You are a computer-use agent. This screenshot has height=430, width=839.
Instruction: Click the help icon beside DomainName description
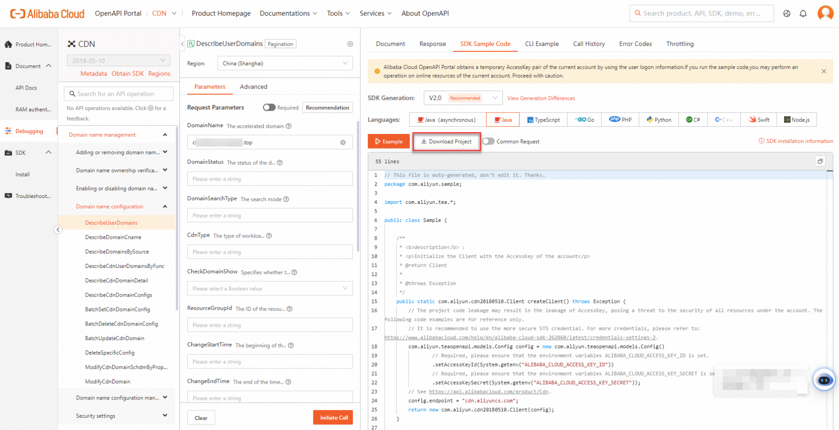point(288,126)
